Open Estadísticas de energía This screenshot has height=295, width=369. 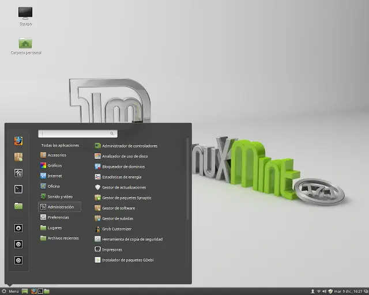tap(118, 177)
